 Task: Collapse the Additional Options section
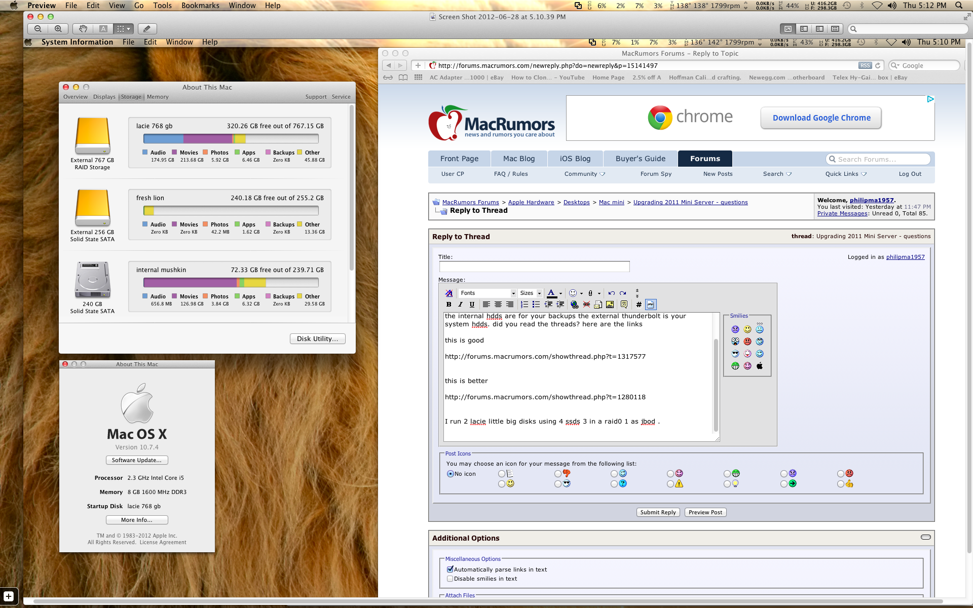pos(926,537)
